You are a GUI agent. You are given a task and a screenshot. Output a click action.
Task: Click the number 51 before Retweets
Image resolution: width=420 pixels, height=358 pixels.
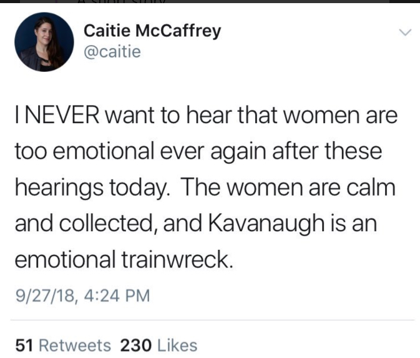point(23,345)
